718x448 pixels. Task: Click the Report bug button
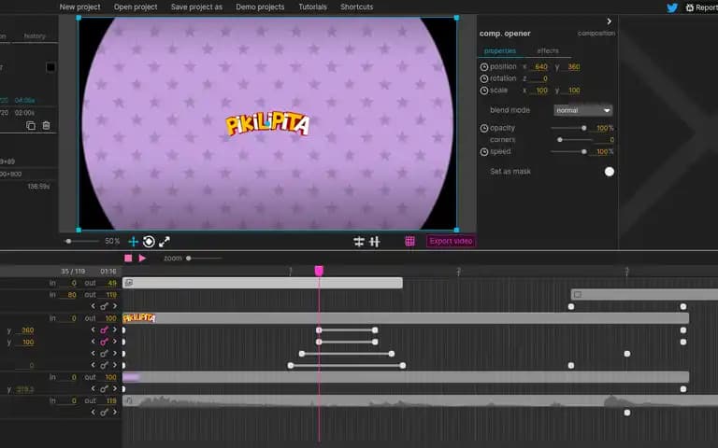click(701, 7)
